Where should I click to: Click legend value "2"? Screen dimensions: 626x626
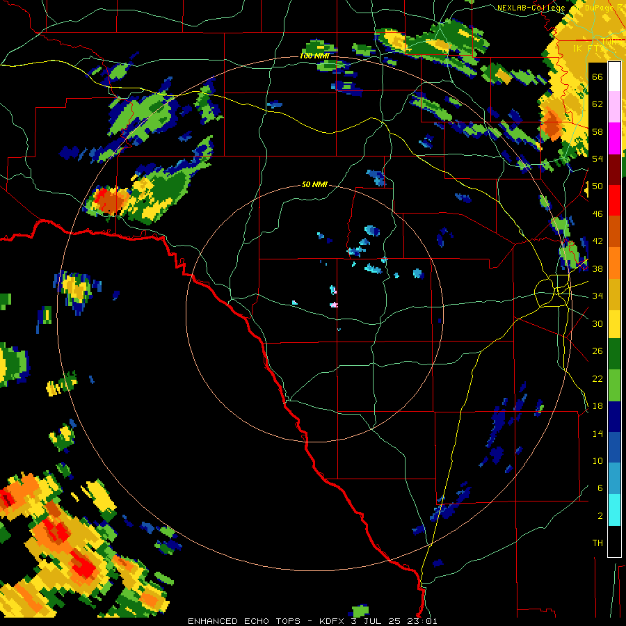pyautogui.click(x=600, y=516)
